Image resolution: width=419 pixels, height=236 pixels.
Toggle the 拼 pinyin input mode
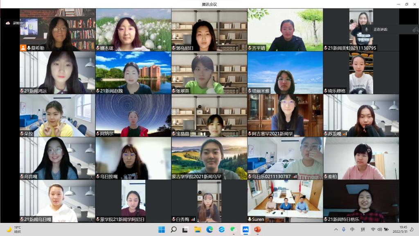tap(363, 229)
